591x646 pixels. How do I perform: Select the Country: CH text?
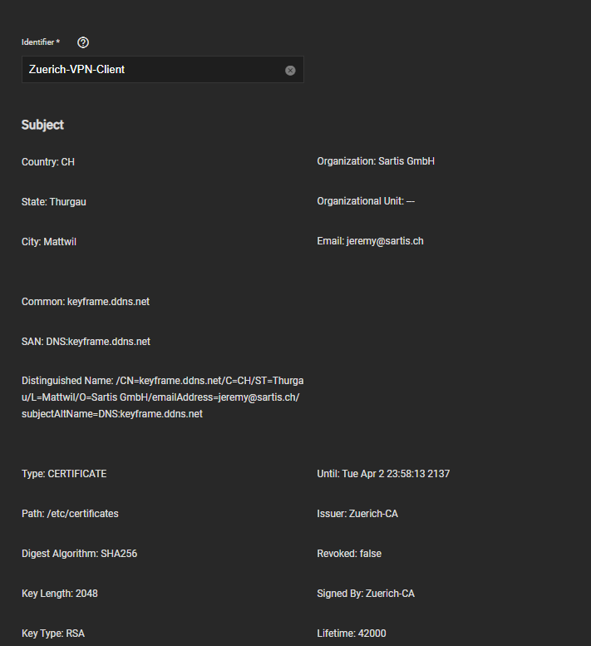[x=48, y=162]
